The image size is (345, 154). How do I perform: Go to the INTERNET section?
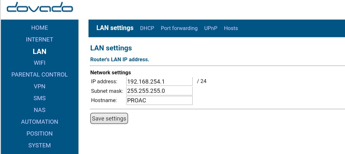(40, 40)
